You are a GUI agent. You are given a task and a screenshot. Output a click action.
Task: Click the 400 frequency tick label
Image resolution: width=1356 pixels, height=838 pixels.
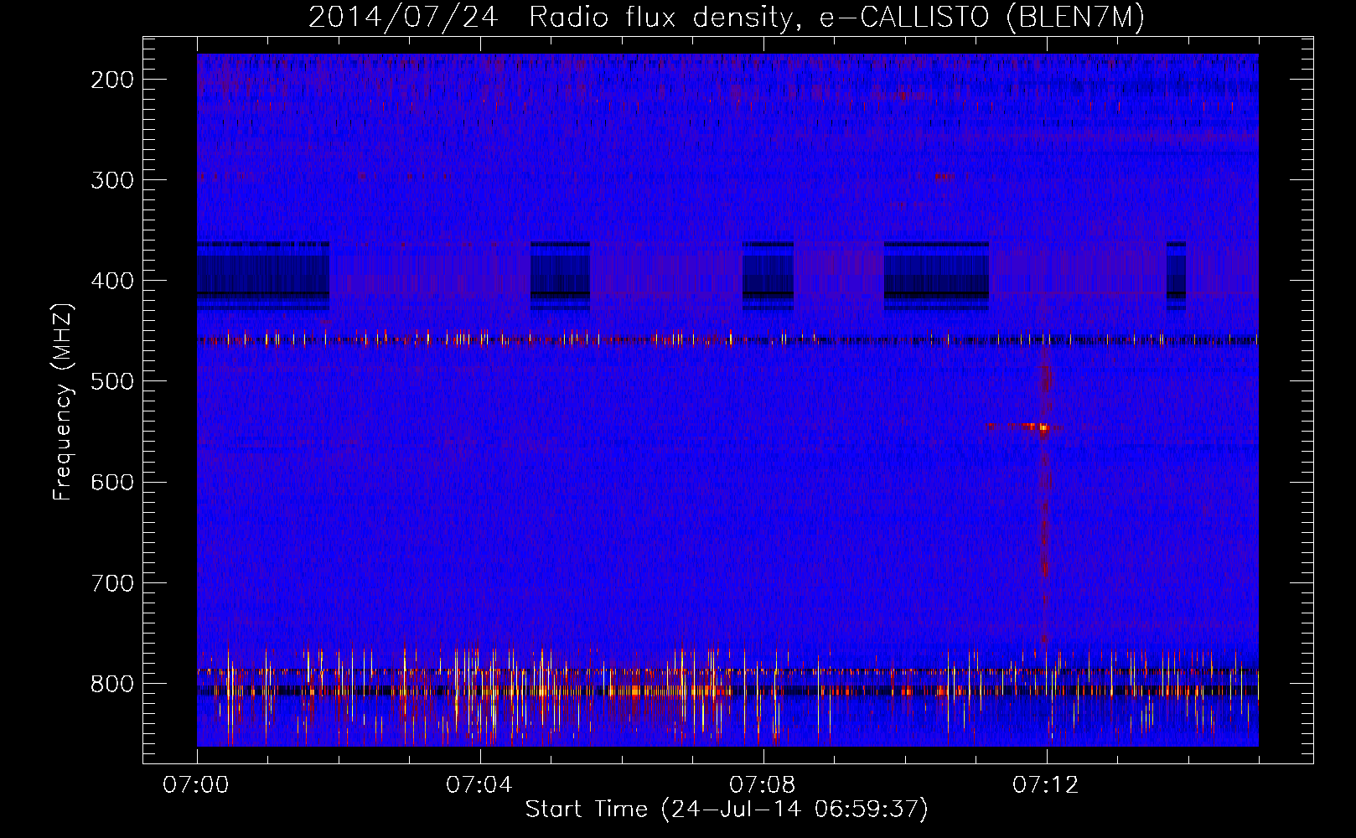tap(112, 281)
